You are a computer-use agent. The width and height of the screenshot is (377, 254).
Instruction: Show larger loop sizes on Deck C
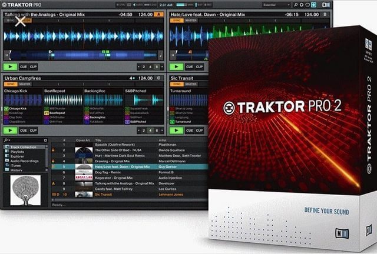pos(162,131)
